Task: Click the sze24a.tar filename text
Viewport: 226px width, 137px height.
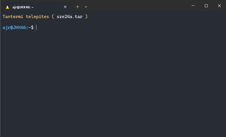Action: point(70,17)
